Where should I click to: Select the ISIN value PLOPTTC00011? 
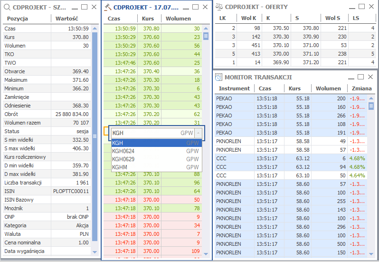click(71, 191)
